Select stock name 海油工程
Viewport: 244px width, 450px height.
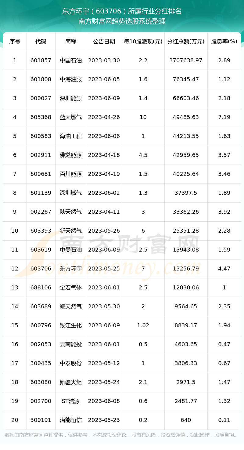pos(71,136)
